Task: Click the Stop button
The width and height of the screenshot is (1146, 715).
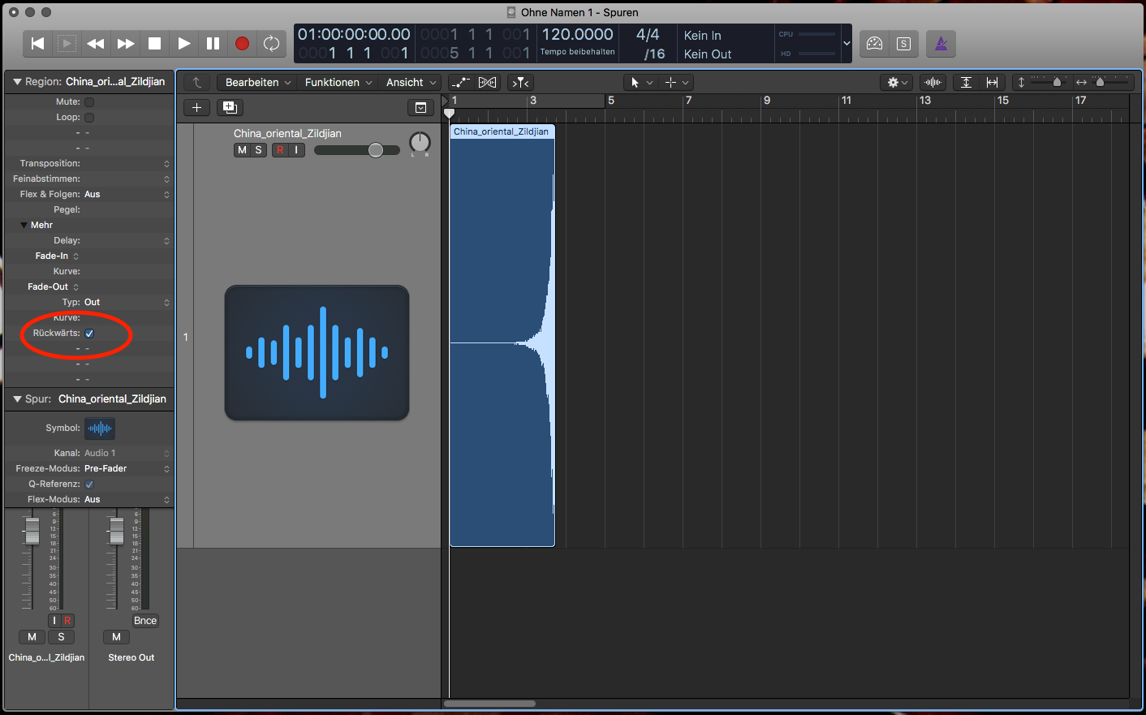Action: (x=154, y=44)
